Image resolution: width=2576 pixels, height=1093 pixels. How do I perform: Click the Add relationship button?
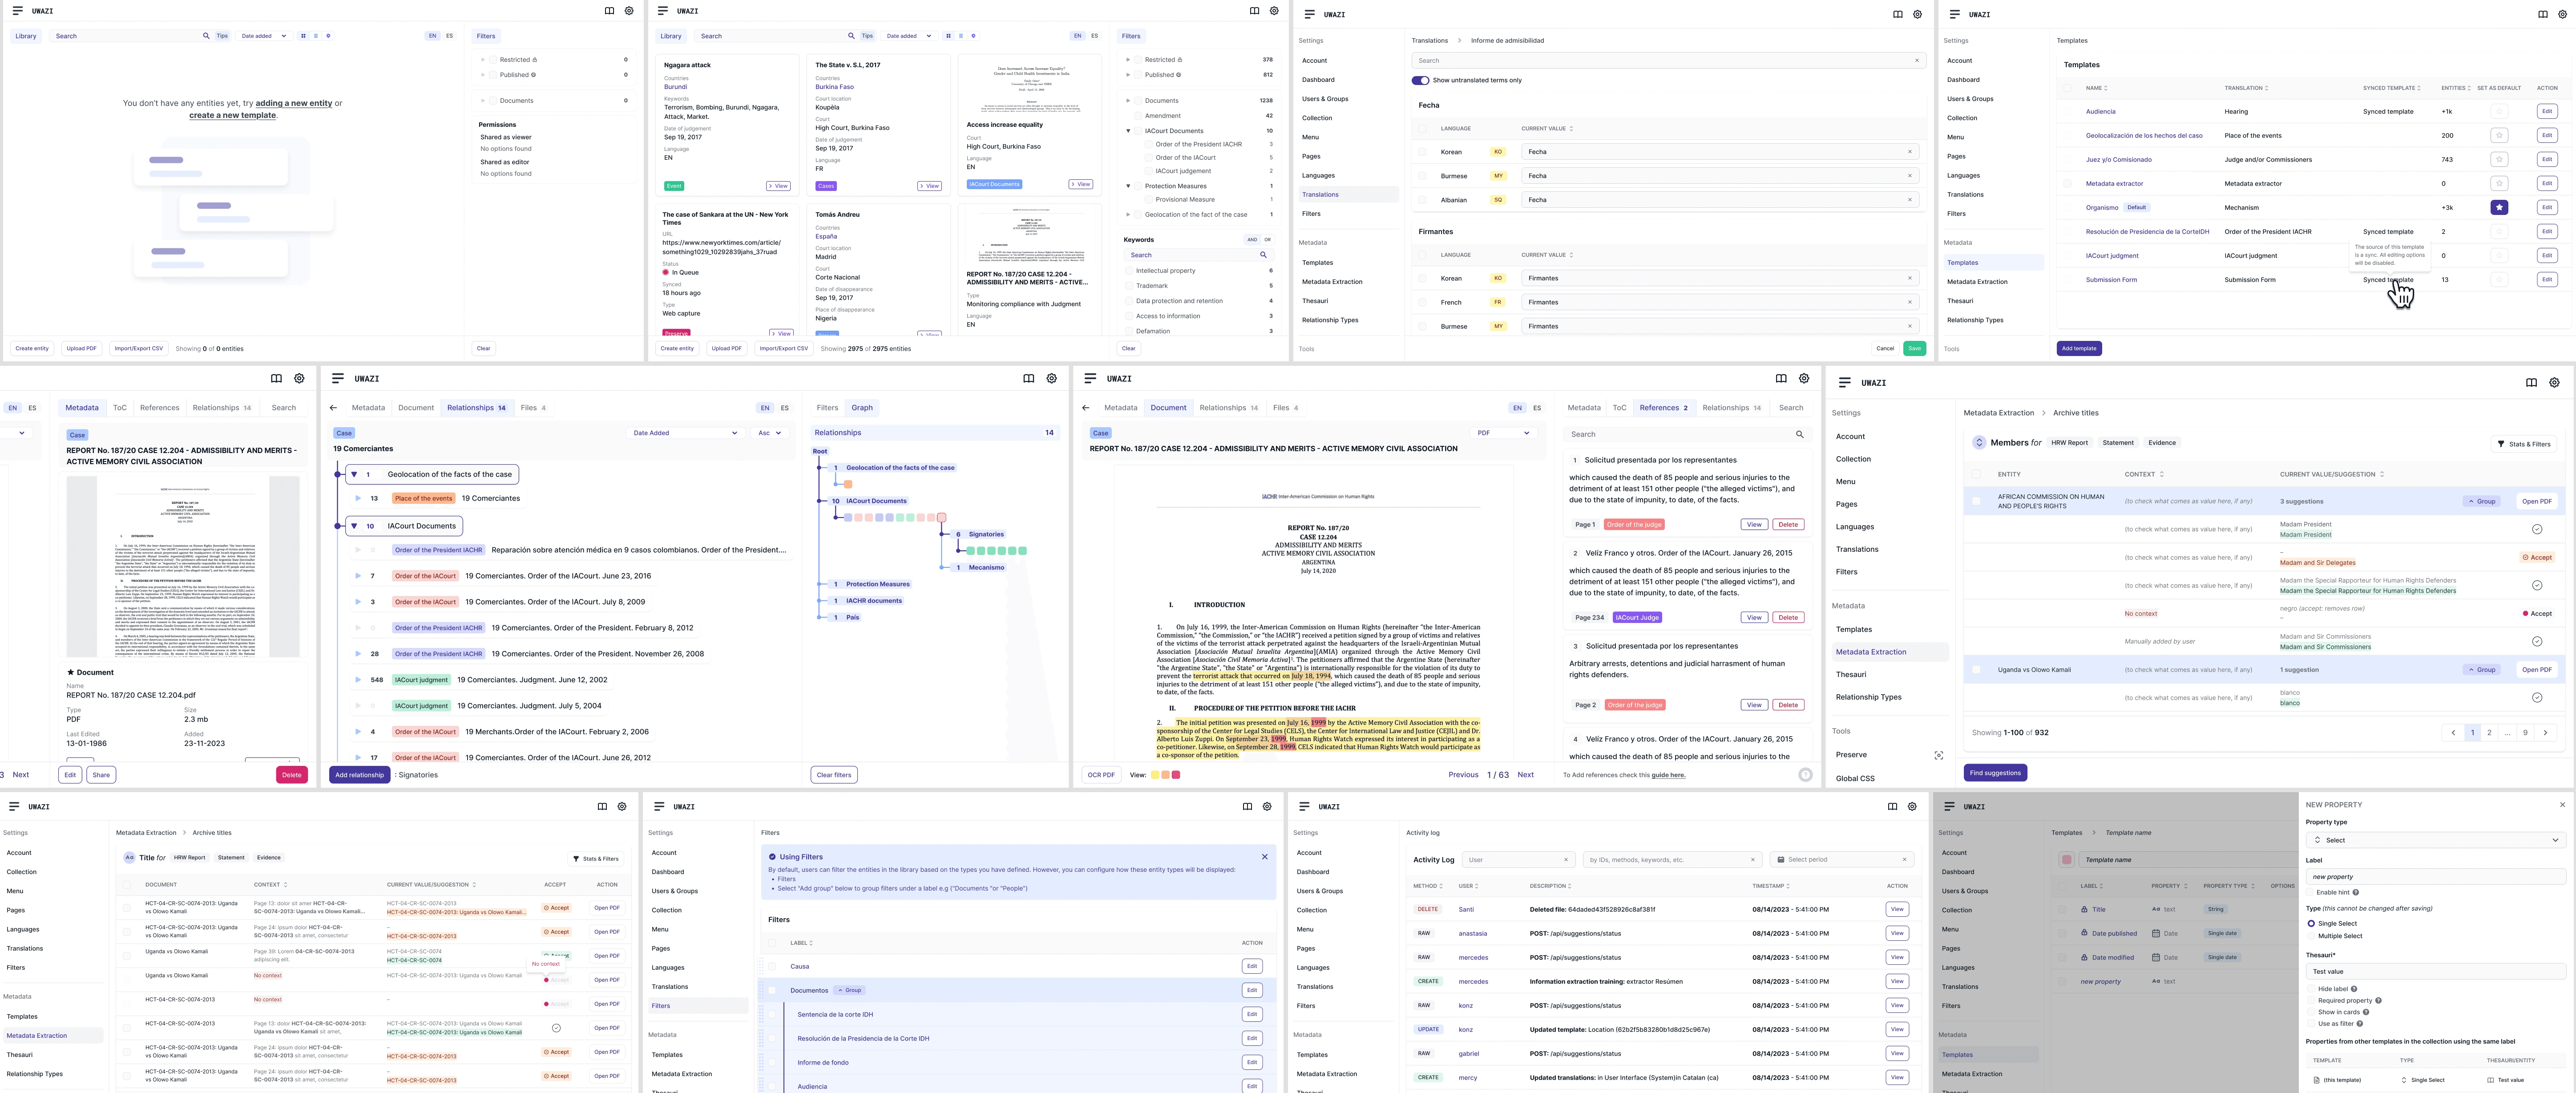[x=359, y=775]
